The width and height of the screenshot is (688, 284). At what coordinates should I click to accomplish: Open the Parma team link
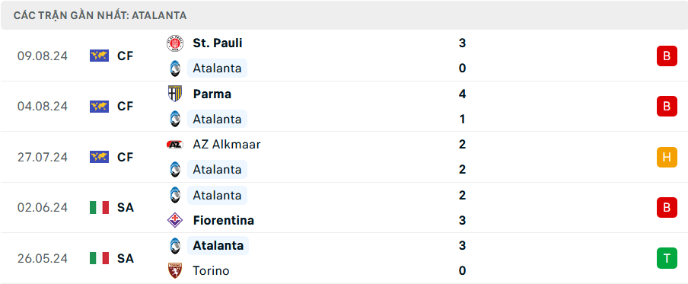click(x=212, y=94)
